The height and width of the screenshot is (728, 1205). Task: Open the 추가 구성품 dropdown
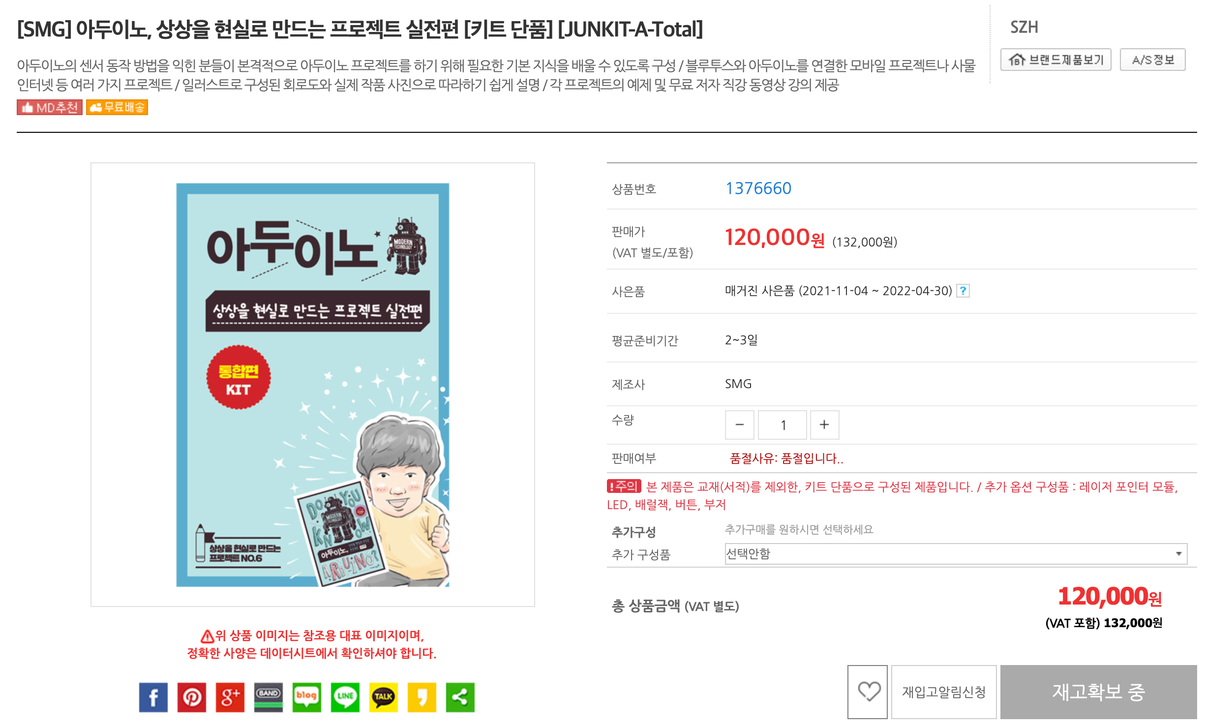[x=956, y=554]
